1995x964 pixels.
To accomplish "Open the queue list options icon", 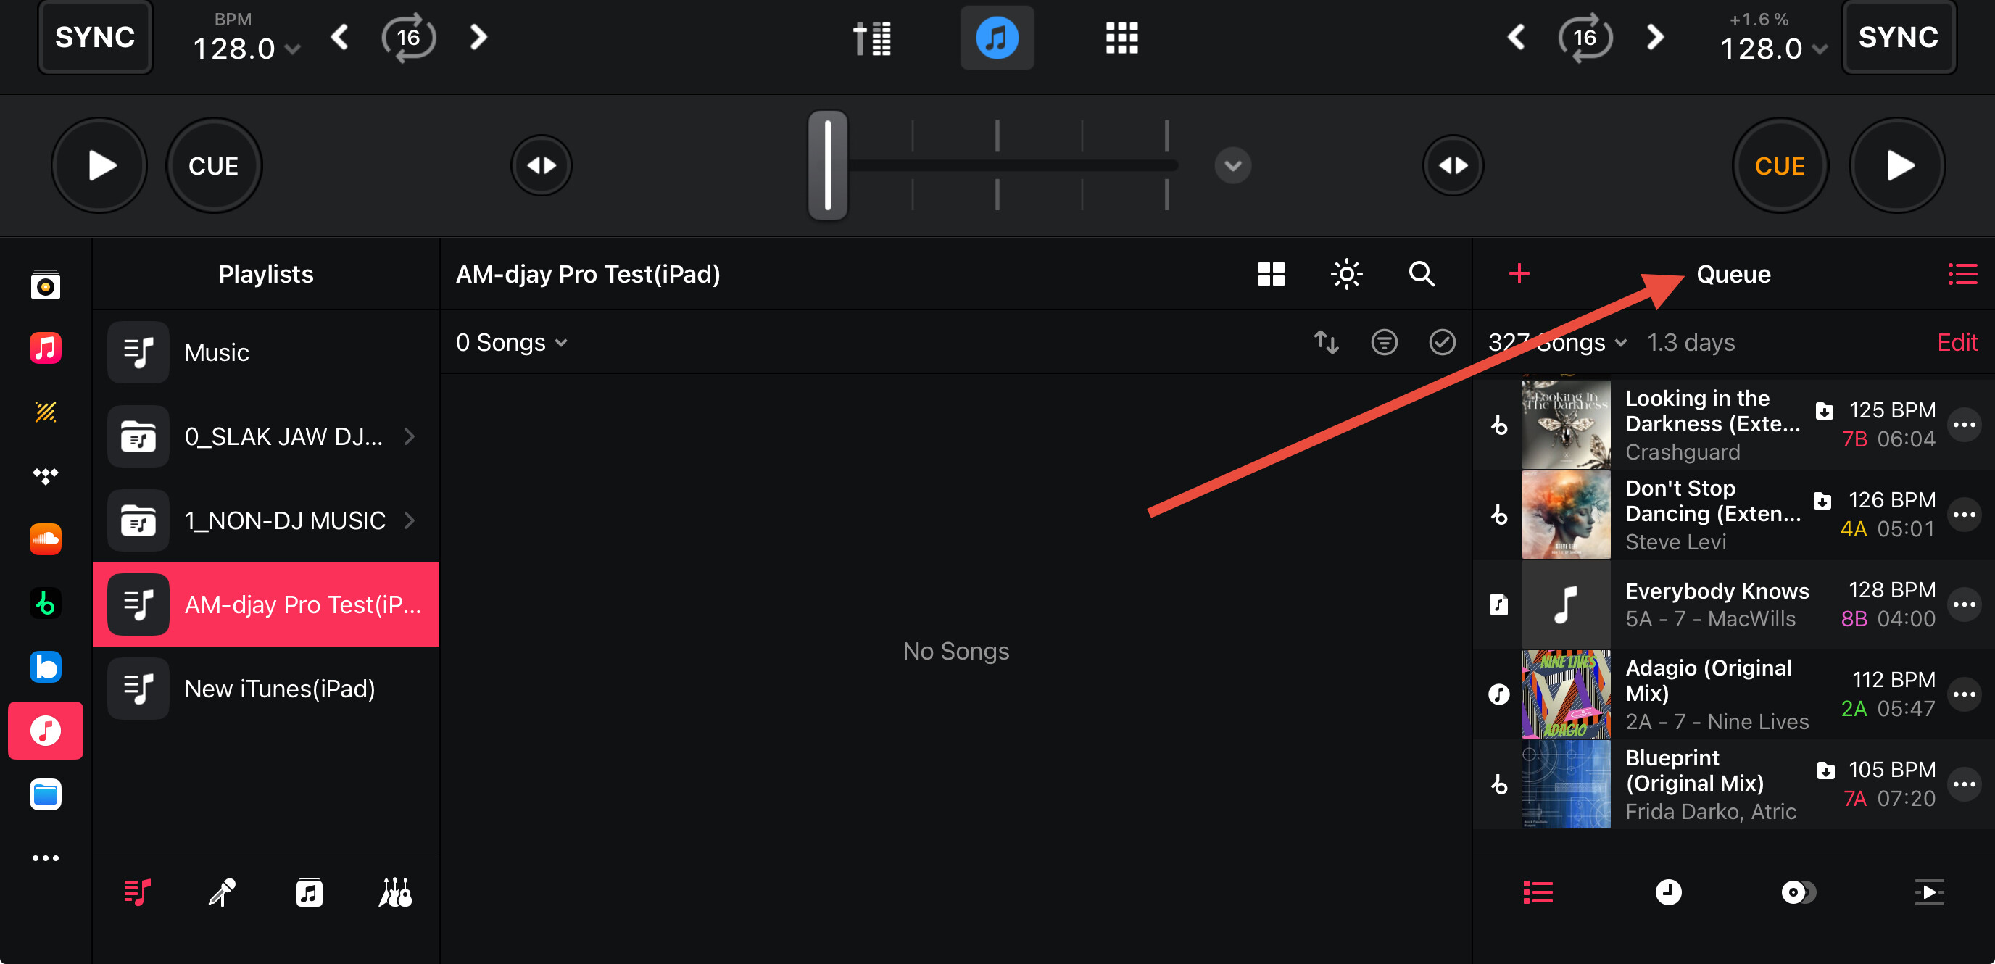I will coord(1962,273).
